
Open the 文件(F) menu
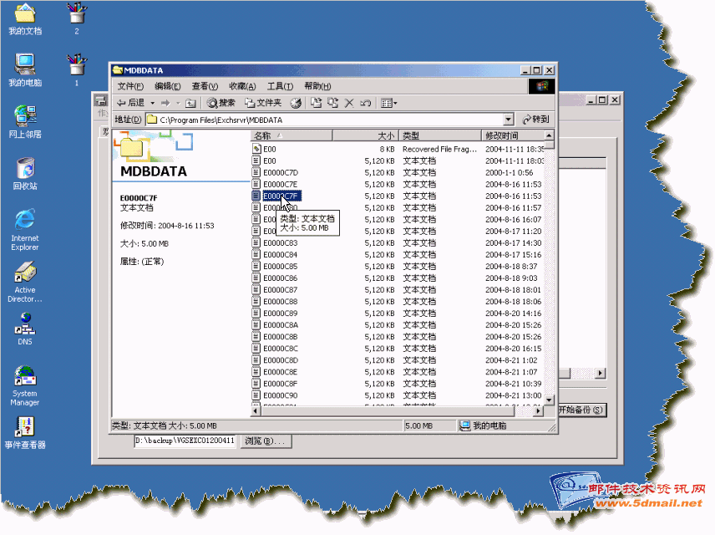(x=130, y=86)
